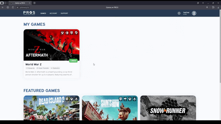Click the Steam icon on World War Z card

[x=76, y=33]
